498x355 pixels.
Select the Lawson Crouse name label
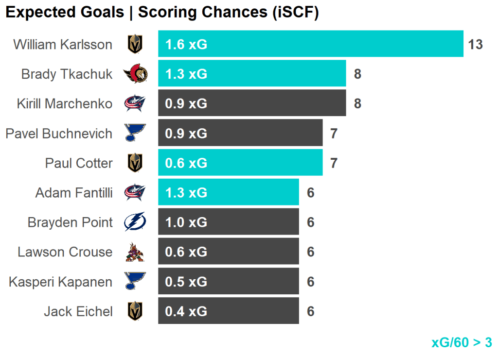tap(65, 252)
